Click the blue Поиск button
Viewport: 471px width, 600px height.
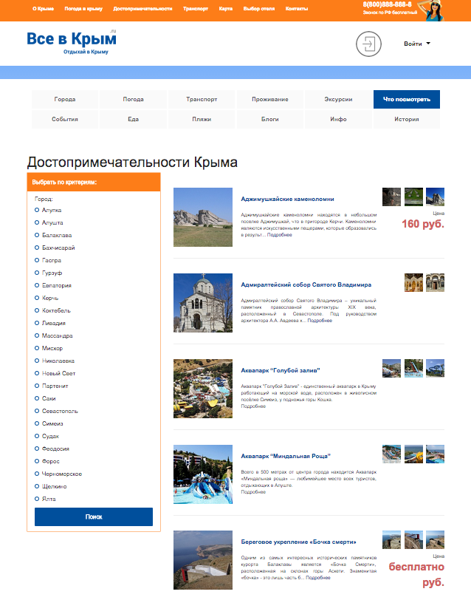point(94,517)
